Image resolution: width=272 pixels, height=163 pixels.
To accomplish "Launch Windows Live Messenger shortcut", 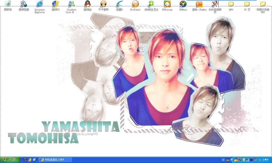I will tap(71, 4).
